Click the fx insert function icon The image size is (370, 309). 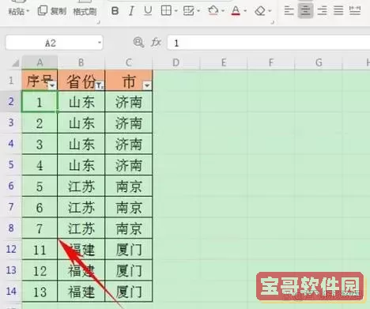coord(156,42)
